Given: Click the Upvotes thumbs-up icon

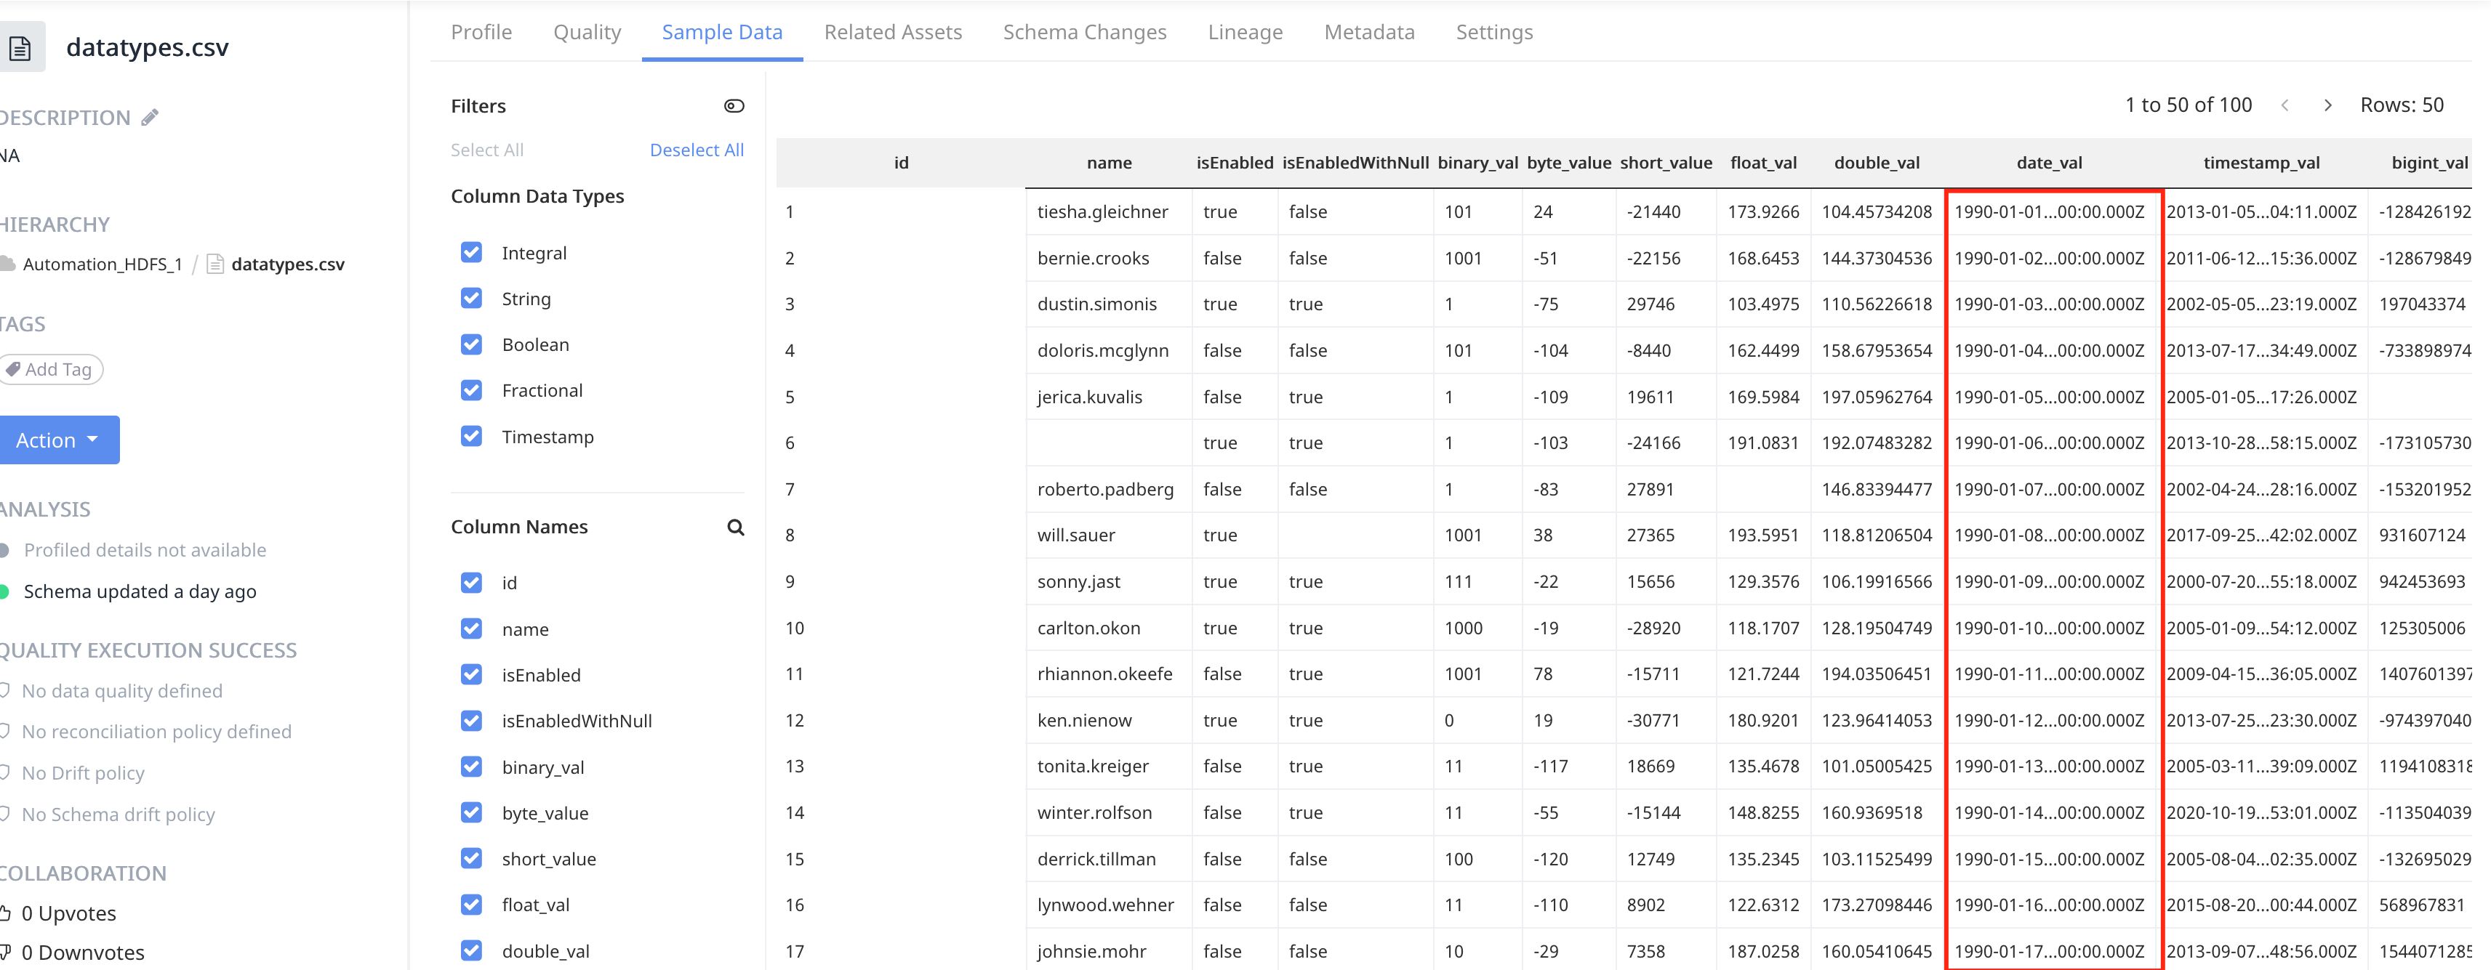Looking at the screenshot, I should tap(5, 913).
